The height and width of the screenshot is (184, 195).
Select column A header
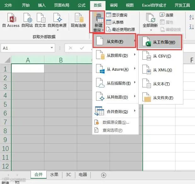point(28,60)
